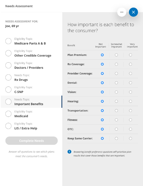Choose Very Important for OTC
Image resolution: width=143 pixels, height=186 pixels.
(x=130, y=129)
